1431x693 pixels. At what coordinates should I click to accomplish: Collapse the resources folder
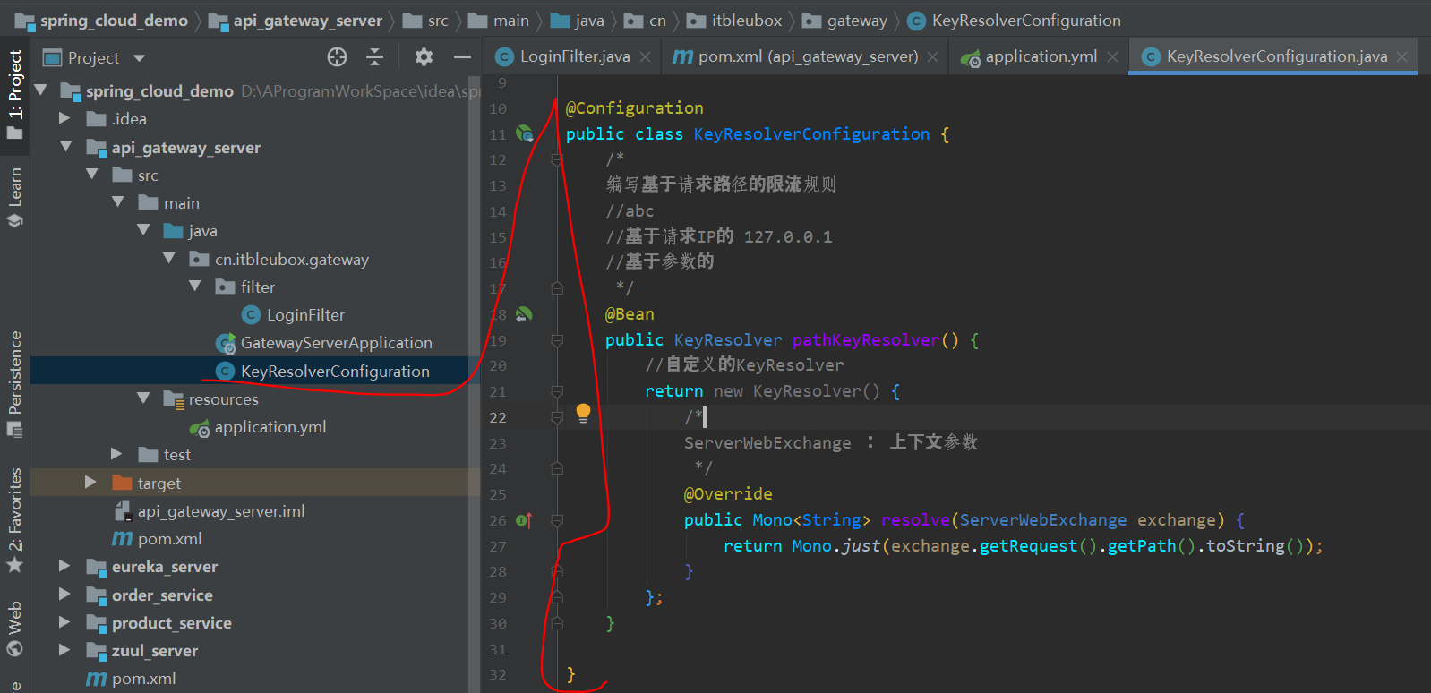tap(143, 398)
